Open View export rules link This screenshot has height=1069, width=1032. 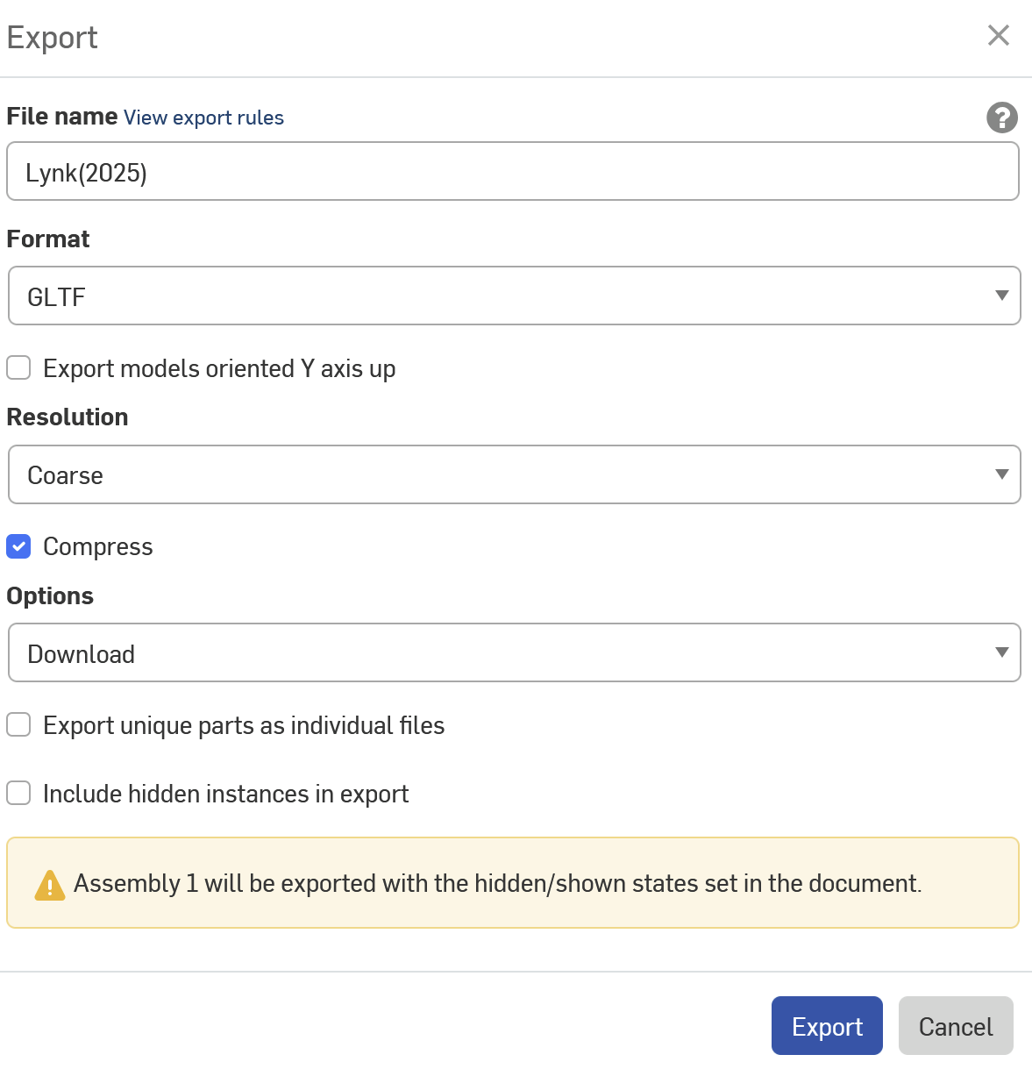tap(203, 117)
